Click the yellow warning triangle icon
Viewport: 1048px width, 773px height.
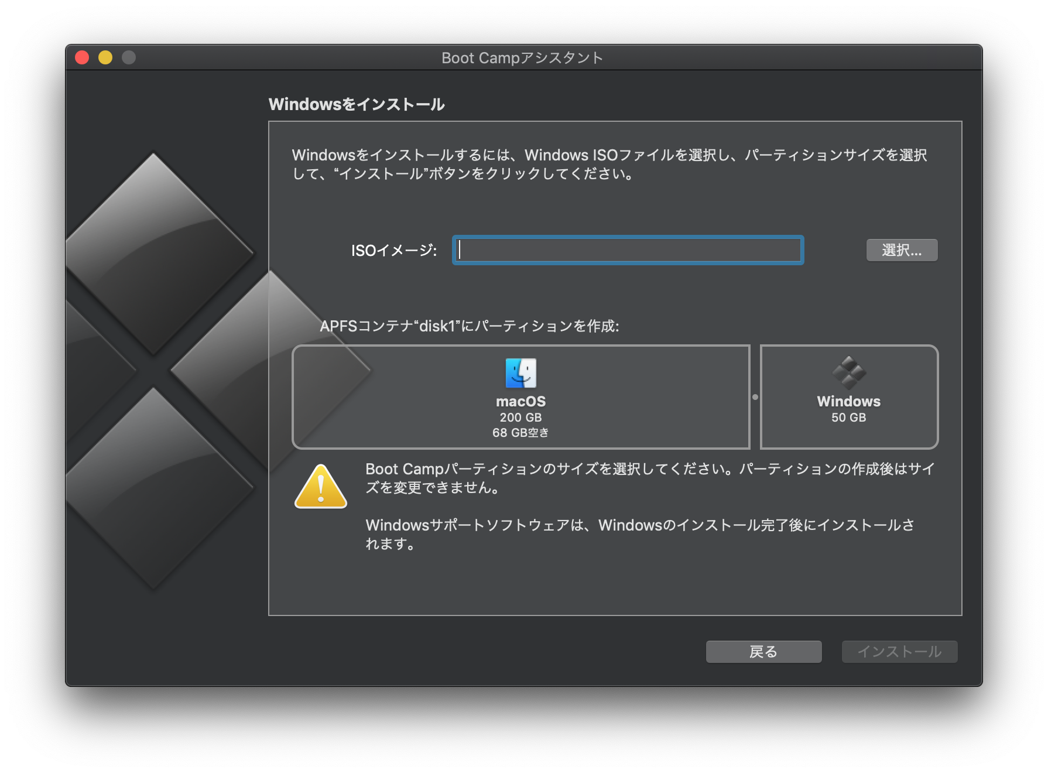click(x=321, y=486)
